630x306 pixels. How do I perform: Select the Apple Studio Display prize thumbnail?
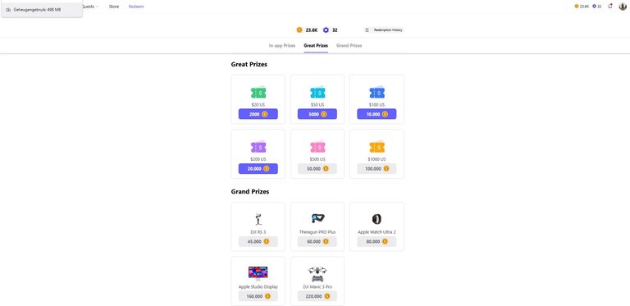[x=258, y=273]
